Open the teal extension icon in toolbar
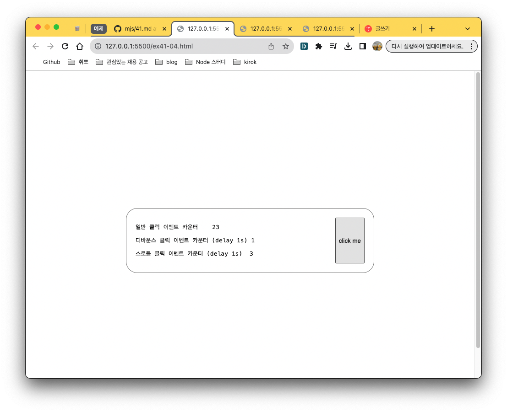 coord(304,46)
